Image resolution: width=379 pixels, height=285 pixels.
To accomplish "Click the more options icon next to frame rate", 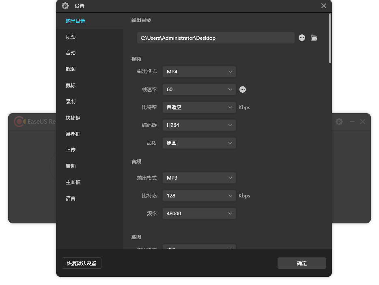I will point(242,90).
